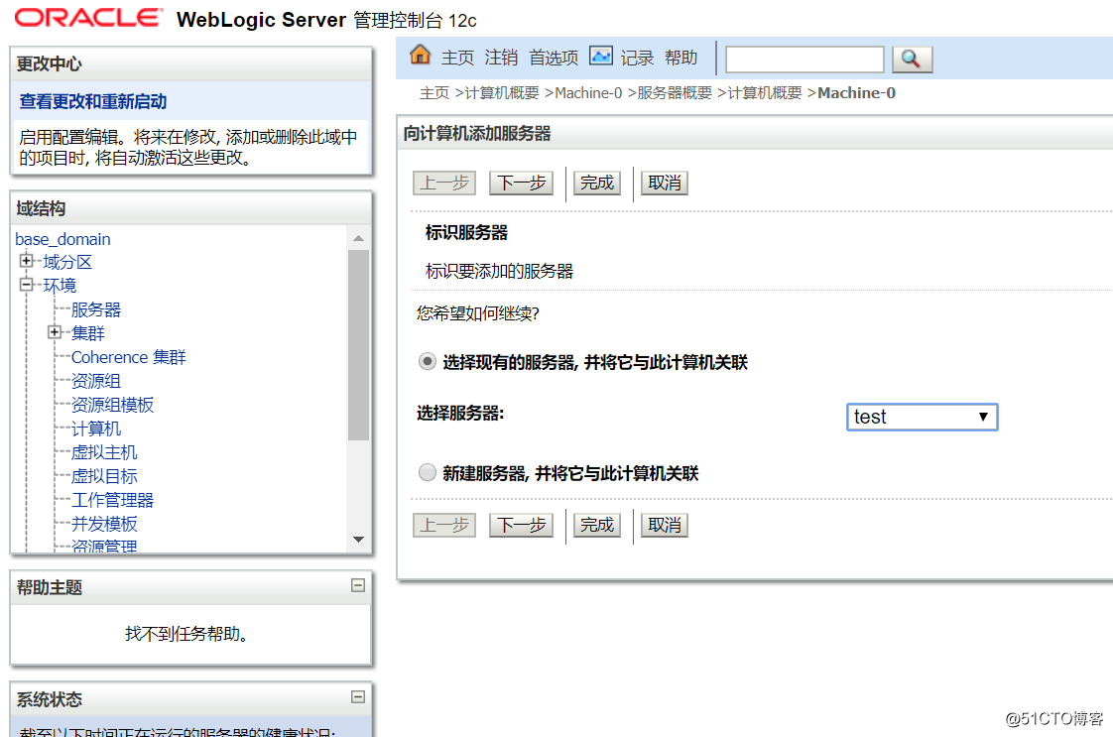
Task: Open 服务器 in the domain tree
Action: coord(96,309)
